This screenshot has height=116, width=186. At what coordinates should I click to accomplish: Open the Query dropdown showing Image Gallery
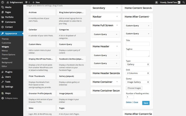point(138,82)
